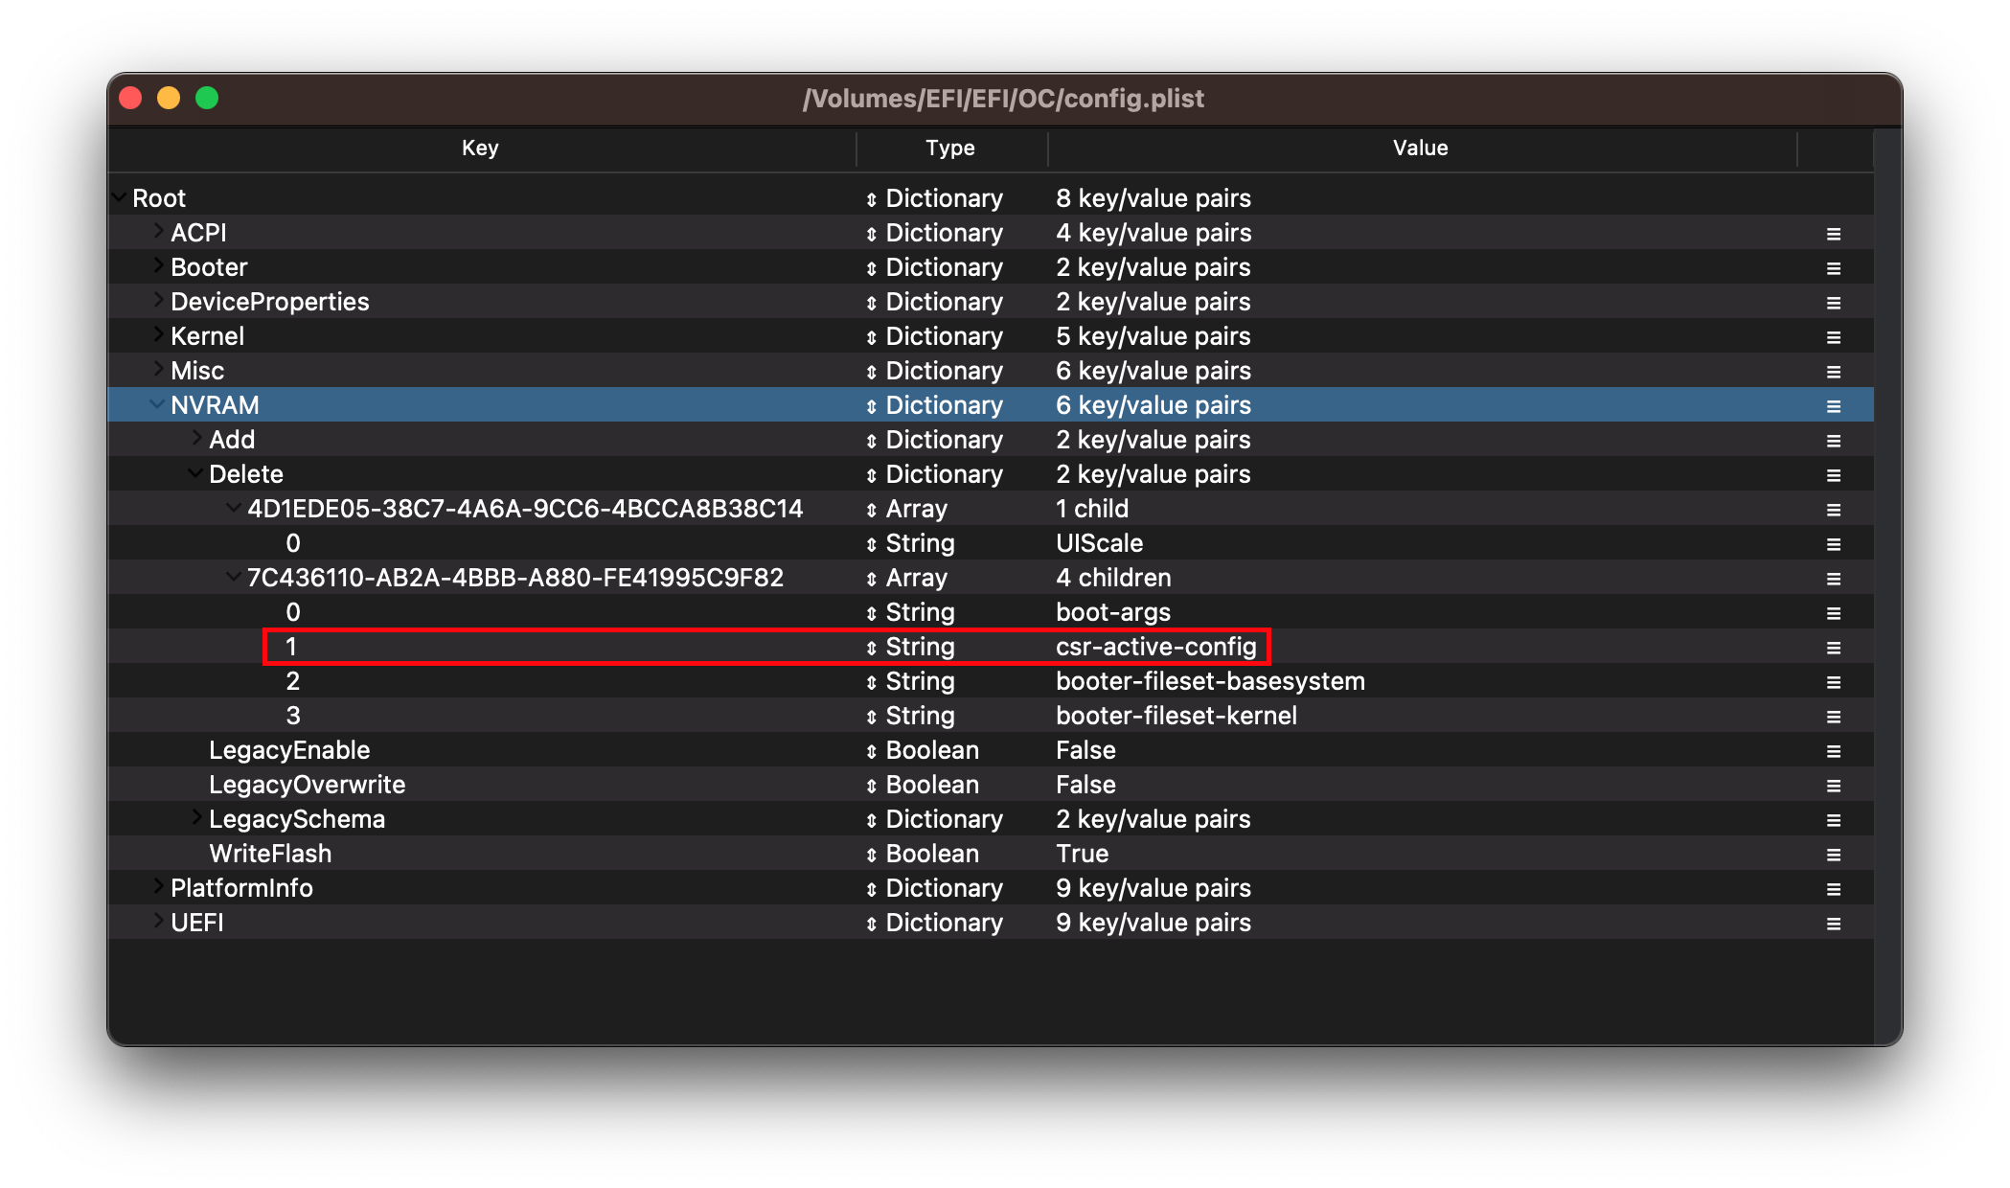The image size is (2010, 1188).
Task: Click the hamburger icon on UEFI row
Action: (1833, 924)
